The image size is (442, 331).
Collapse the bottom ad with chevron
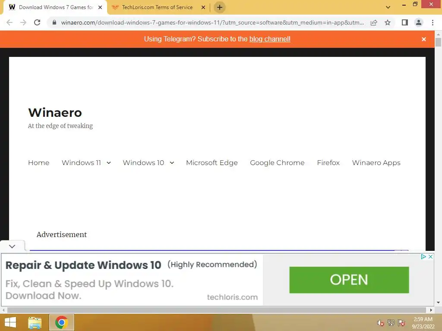coord(12,246)
